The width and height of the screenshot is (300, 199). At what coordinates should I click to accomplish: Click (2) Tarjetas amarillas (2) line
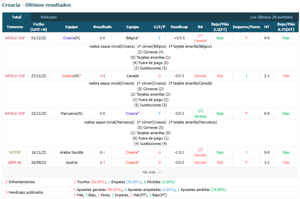coord(150,94)
